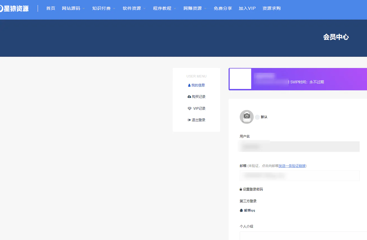Click 解绑qq button
367x240 pixels.
pyautogui.click(x=250, y=210)
